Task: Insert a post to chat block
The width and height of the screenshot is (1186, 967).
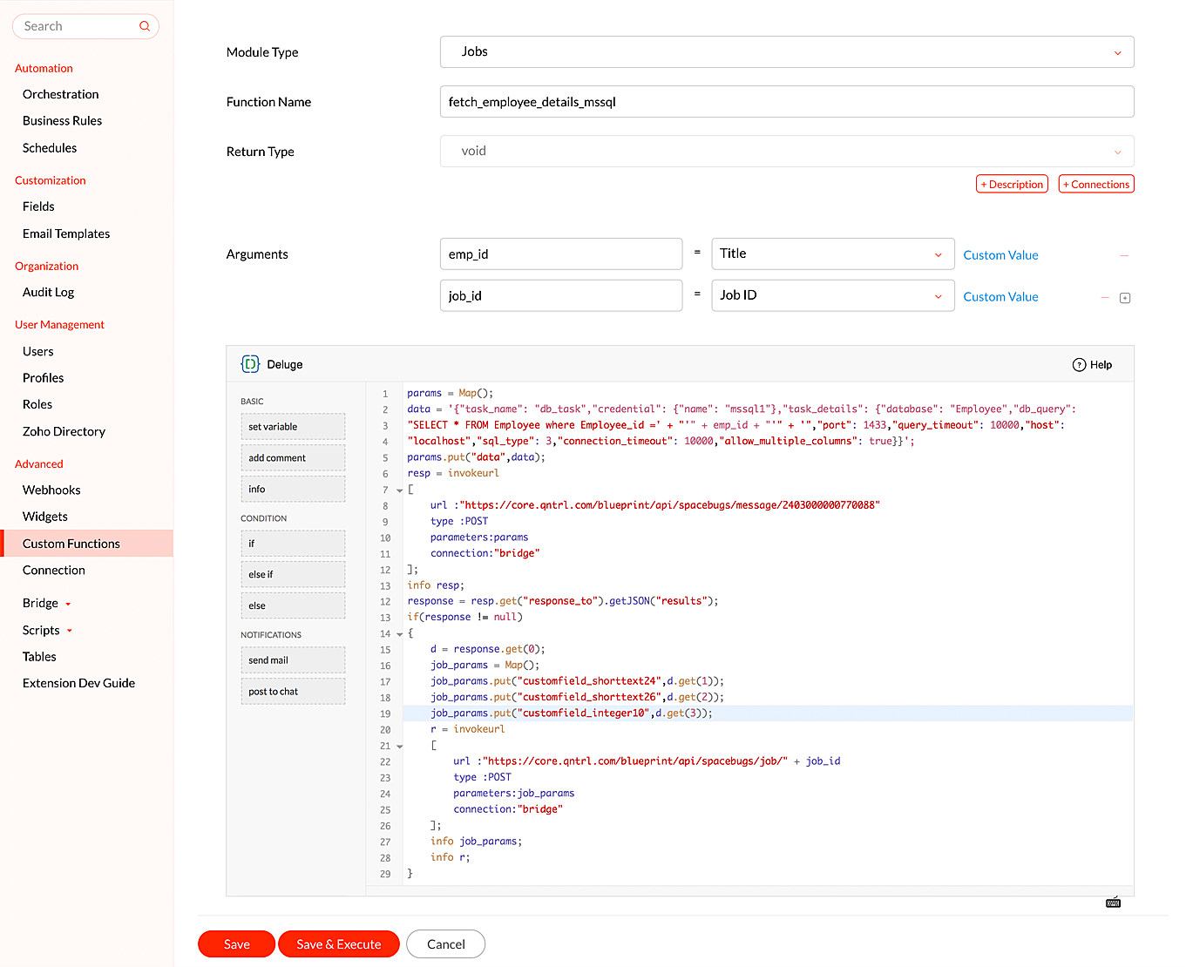Action: coord(293,692)
